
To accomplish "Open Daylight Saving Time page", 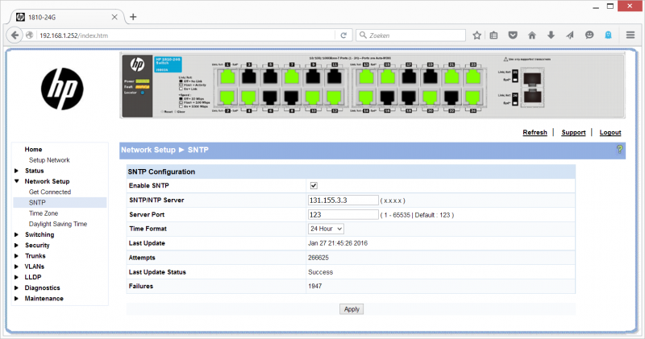I will point(57,224).
